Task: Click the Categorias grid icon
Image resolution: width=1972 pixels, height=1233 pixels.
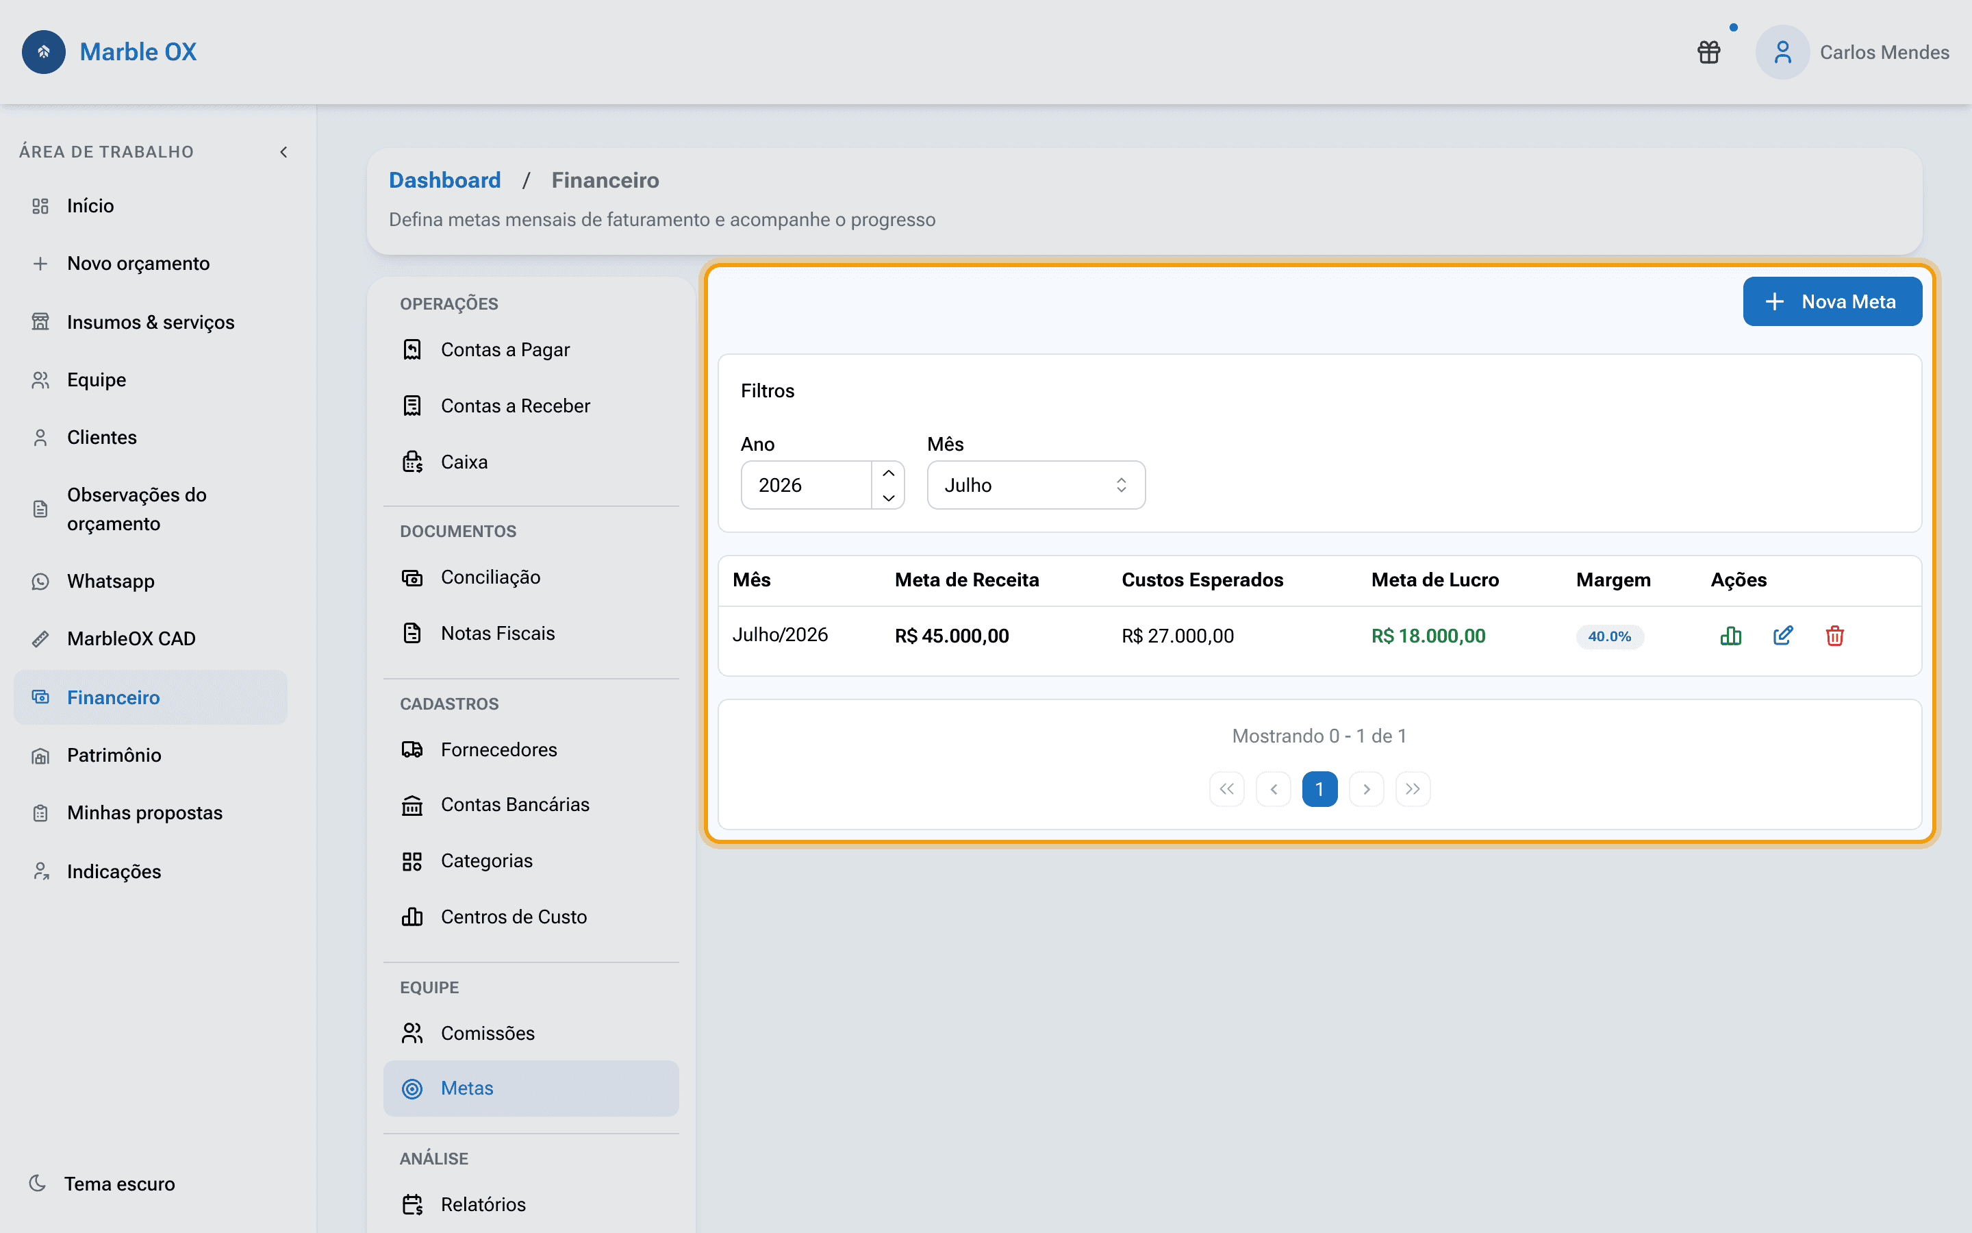Action: tap(412, 861)
